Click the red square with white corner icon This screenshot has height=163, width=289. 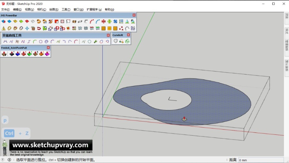(57, 22)
